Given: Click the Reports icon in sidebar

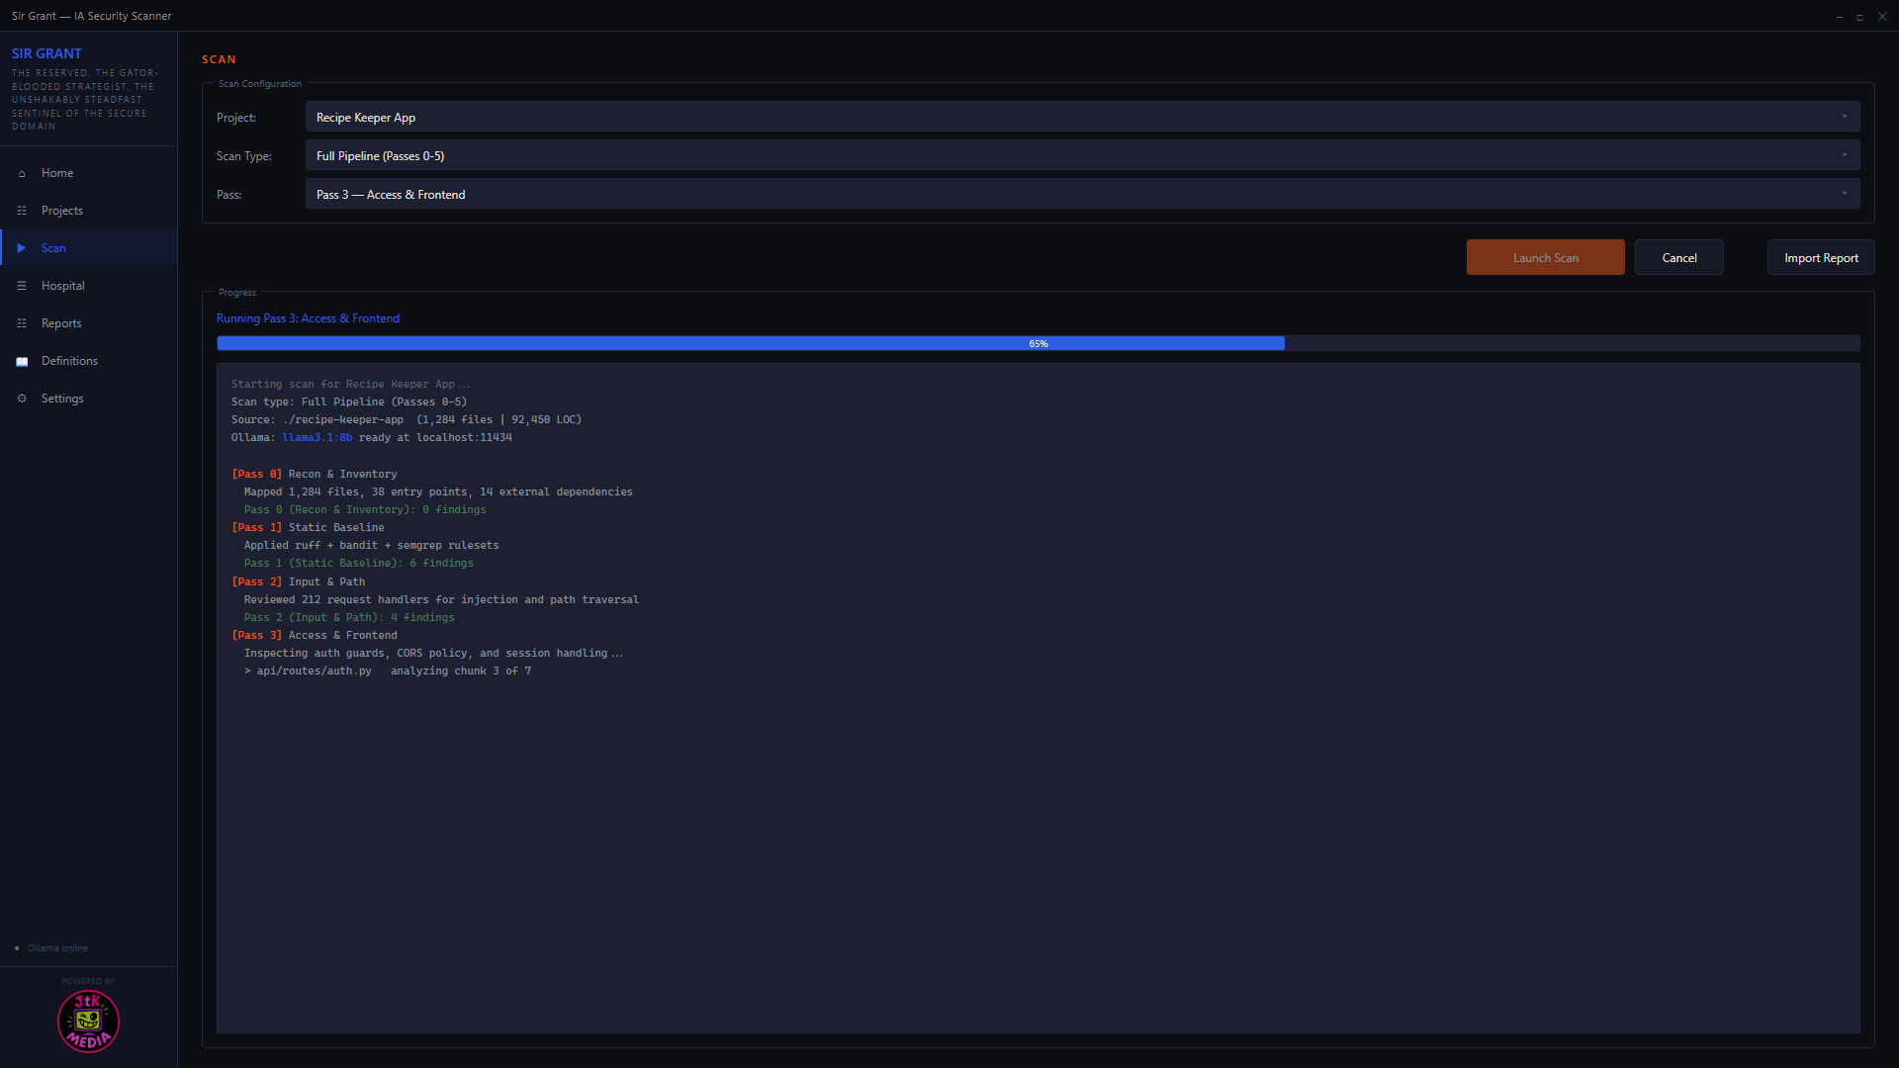Looking at the screenshot, I should 22,323.
